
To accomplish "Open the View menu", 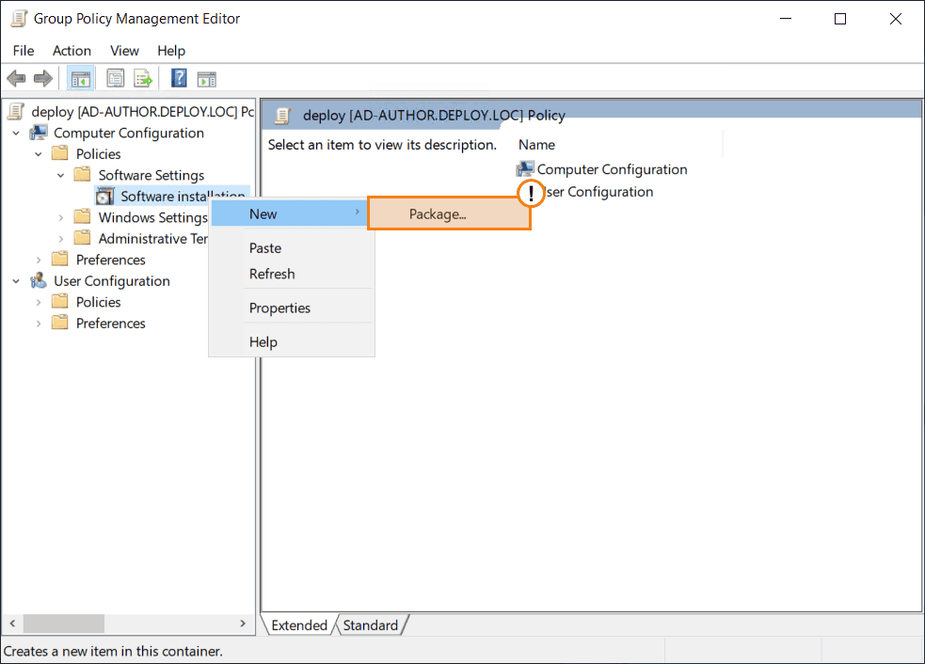I will [x=124, y=51].
